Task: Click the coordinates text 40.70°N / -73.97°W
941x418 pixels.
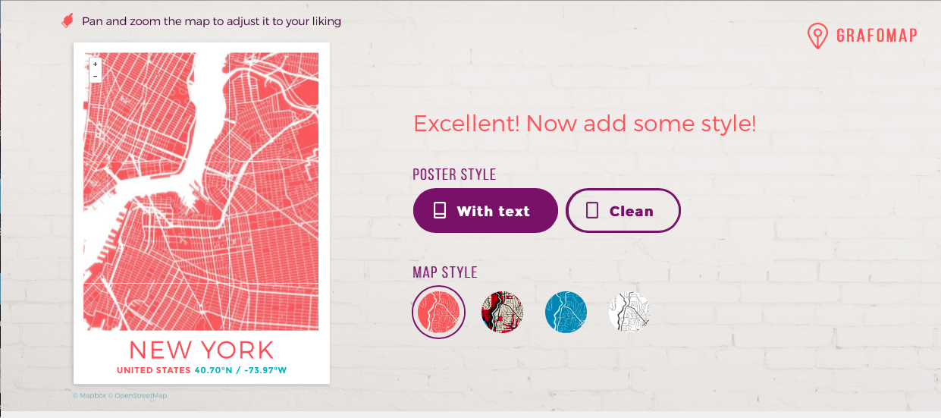Action: [240, 370]
